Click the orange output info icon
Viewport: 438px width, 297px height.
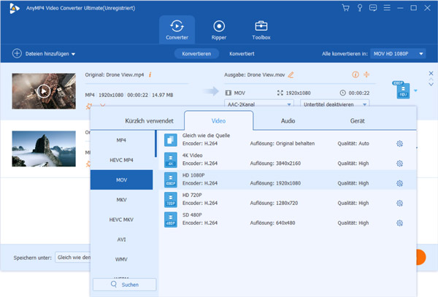click(356, 74)
